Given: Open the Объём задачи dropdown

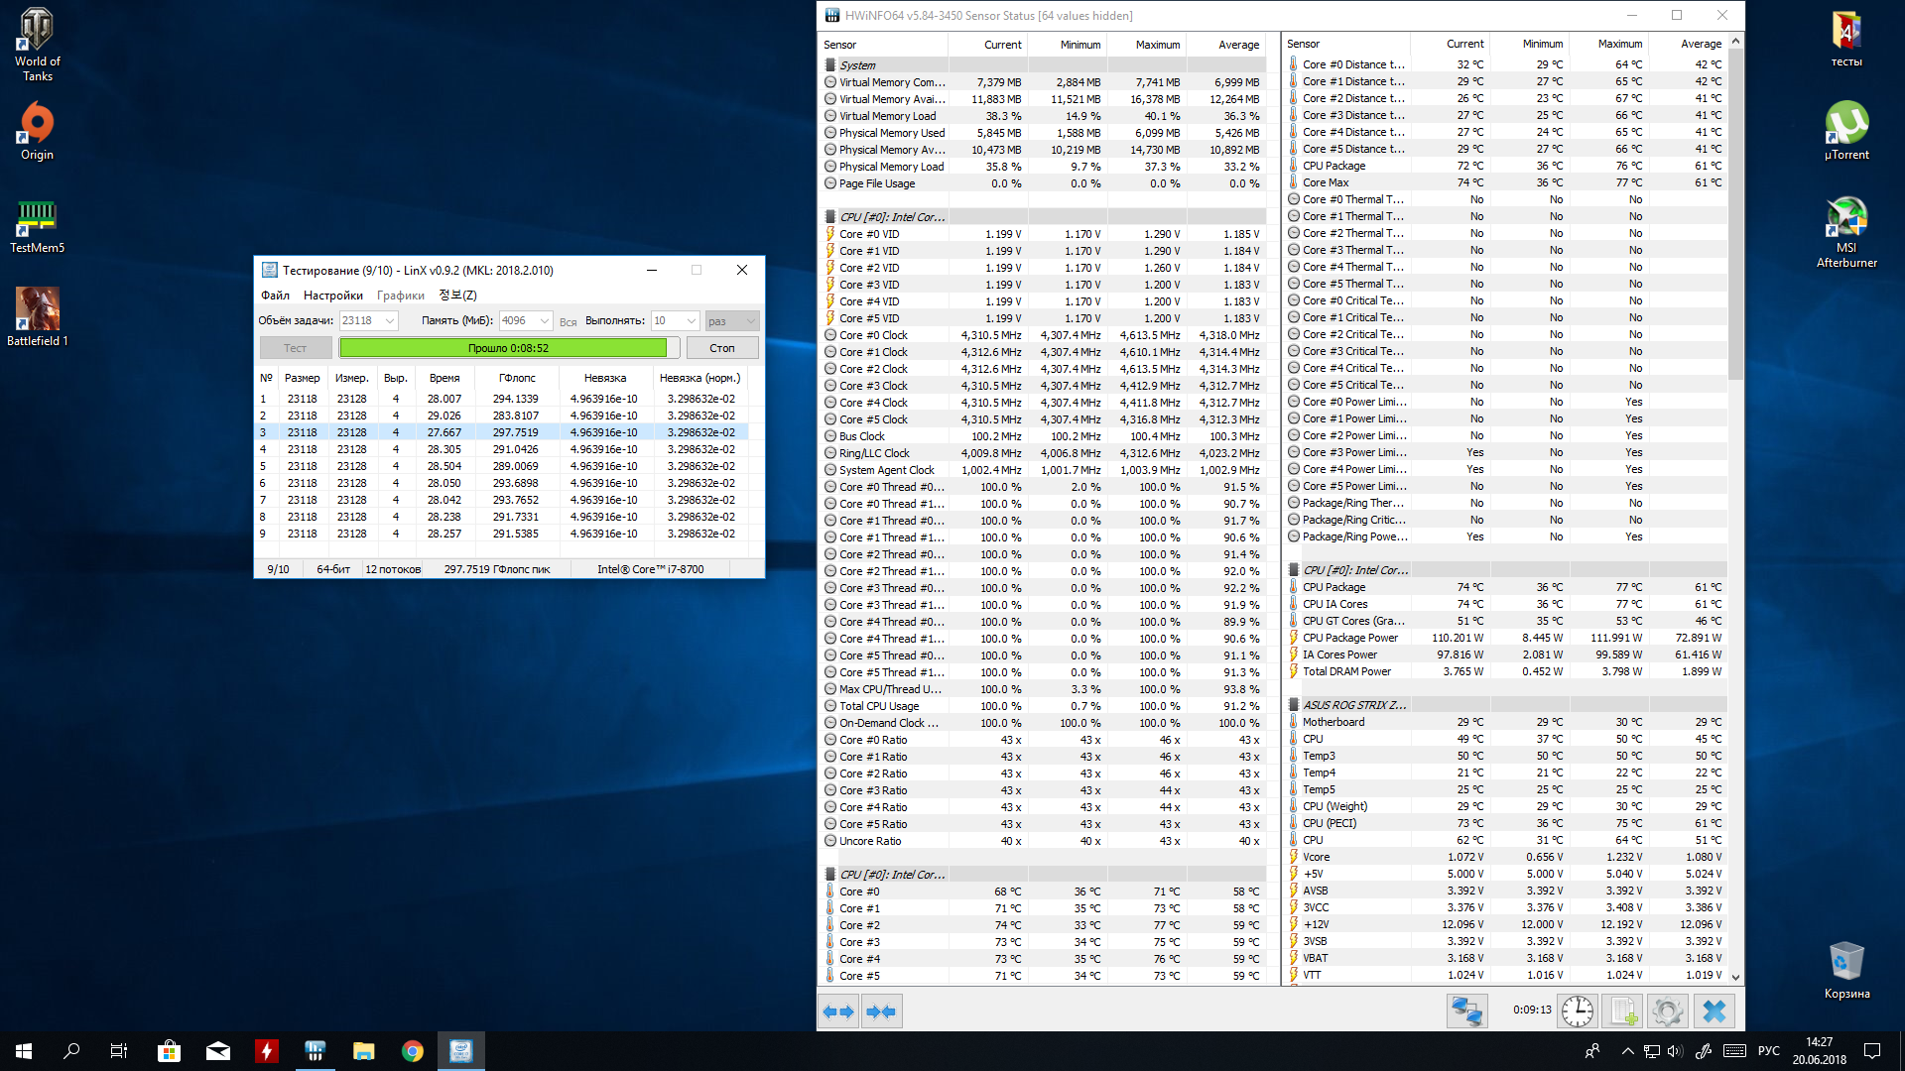Looking at the screenshot, I should coord(390,321).
